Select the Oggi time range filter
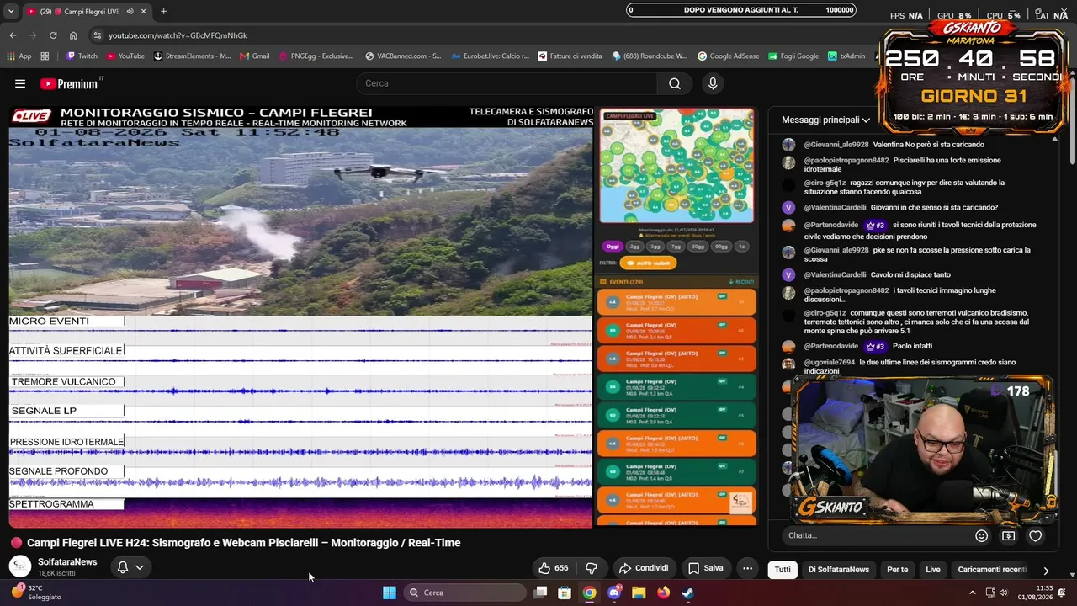This screenshot has height=606, width=1077. 613,247
